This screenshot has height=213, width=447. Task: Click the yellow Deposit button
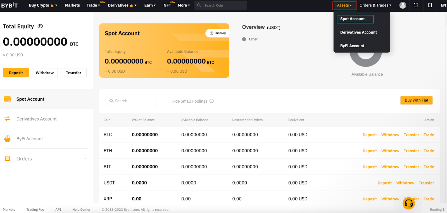[x=16, y=73]
